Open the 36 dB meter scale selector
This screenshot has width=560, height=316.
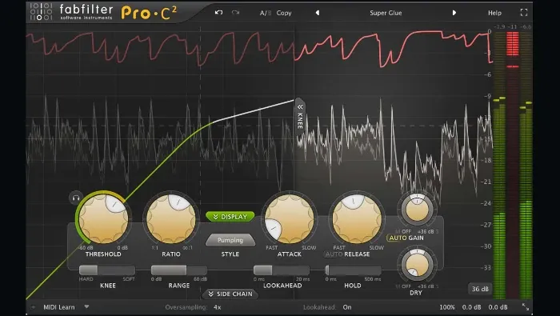point(480,289)
